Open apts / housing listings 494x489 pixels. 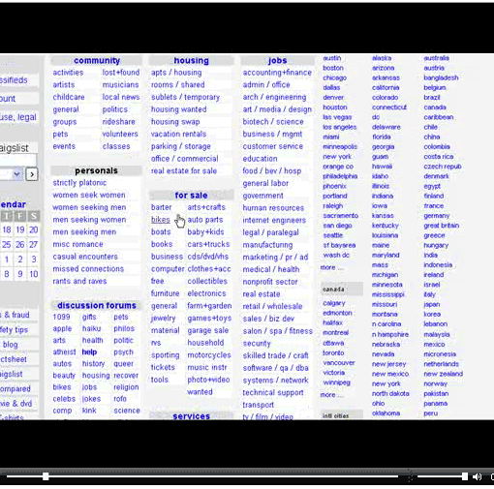click(x=176, y=73)
